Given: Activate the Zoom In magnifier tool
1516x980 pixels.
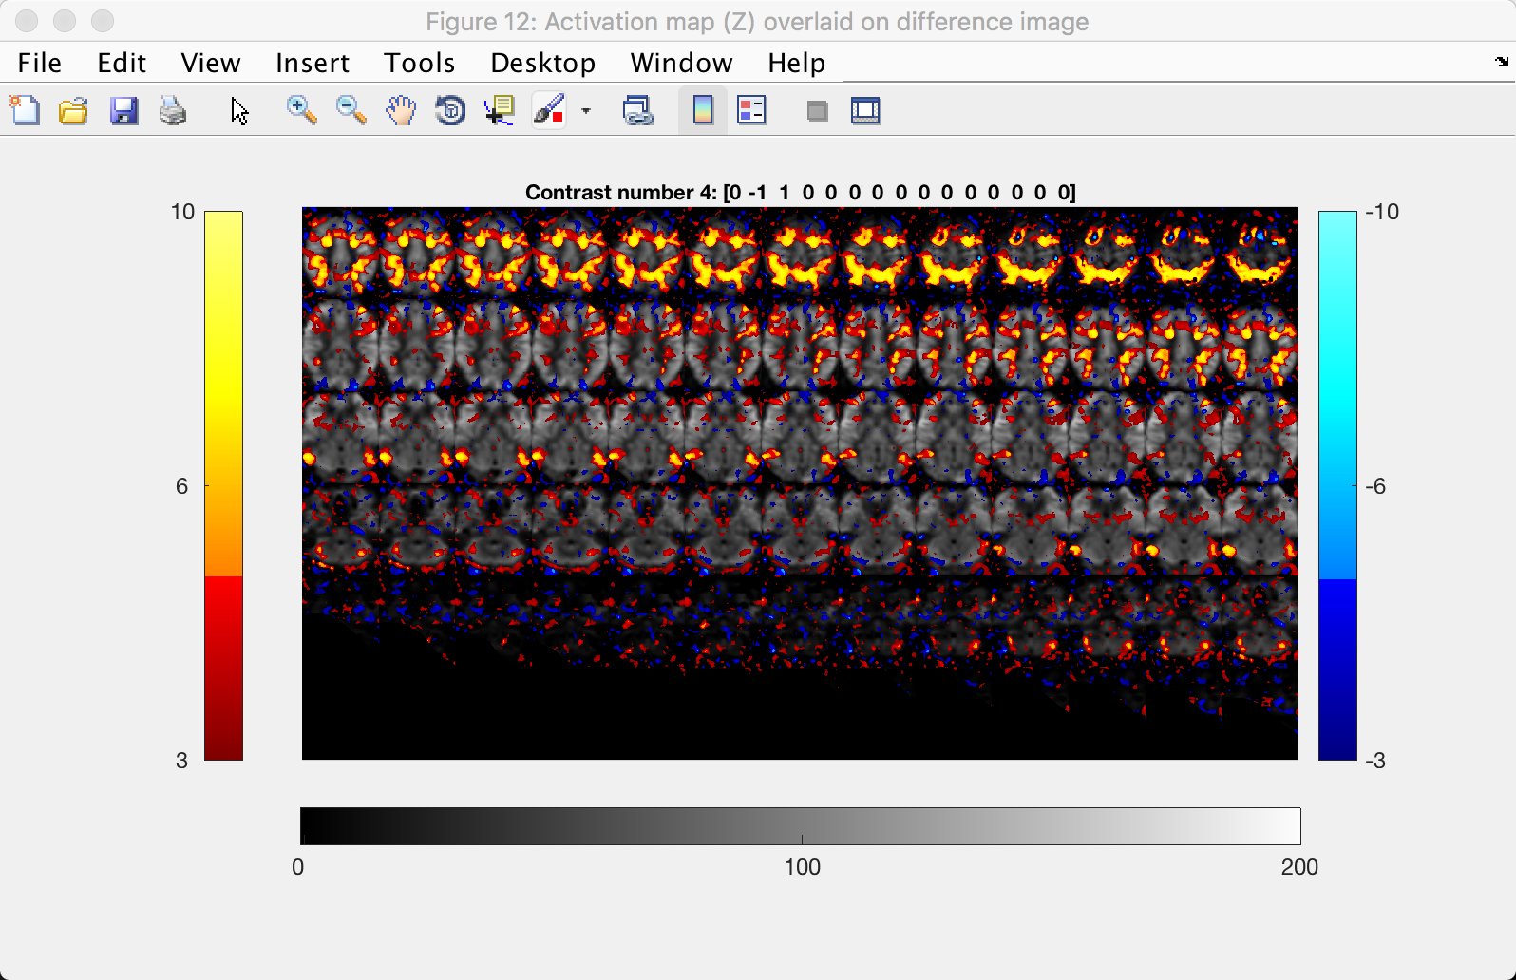Looking at the screenshot, I should click(x=302, y=111).
